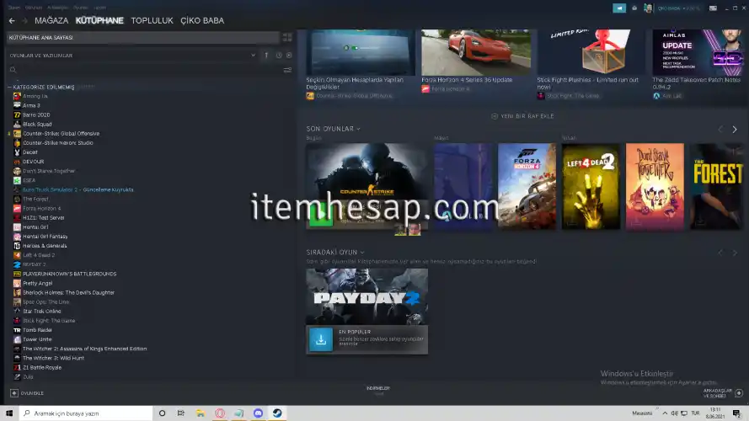Open the Payday 2 download icon
The height and width of the screenshot is (421, 749).
(320, 338)
